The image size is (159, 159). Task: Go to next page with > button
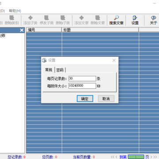[151, 157]
